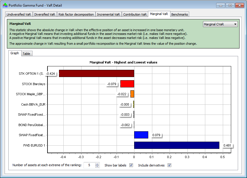Image resolution: width=247 pixels, height=178 pixels.
Task: Open the Contribution VaR tab
Action: (x=135, y=14)
